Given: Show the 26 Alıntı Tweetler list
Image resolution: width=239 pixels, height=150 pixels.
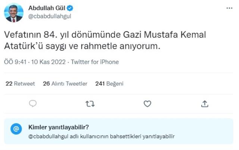Looking at the screenshot, I should pos(65,84).
